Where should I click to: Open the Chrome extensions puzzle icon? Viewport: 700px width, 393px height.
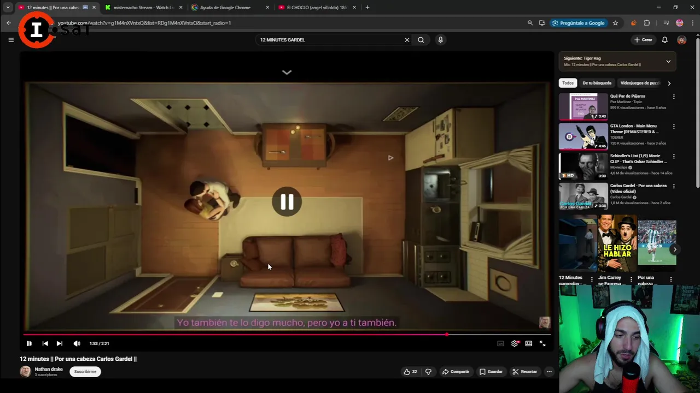(647, 23)
